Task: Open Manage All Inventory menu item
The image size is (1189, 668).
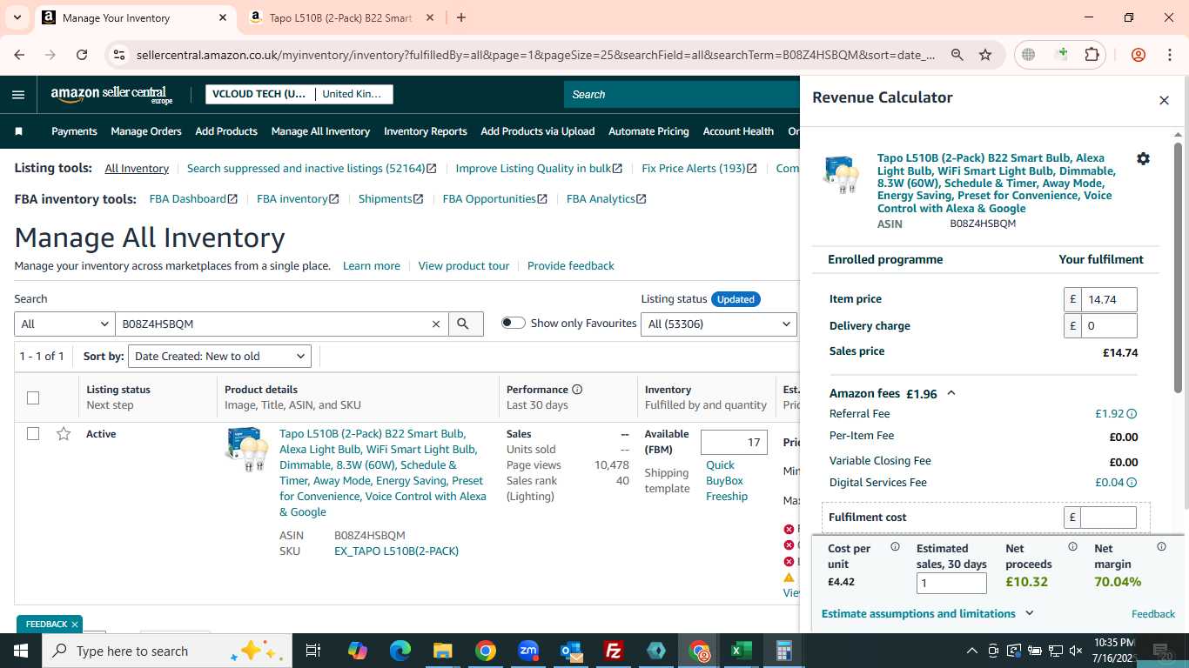Action: 320,131
